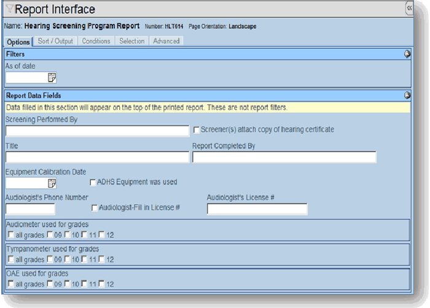Check grade 11 under Audiometer used
Viewport: 430px width, 308px height.
(84, 234)
